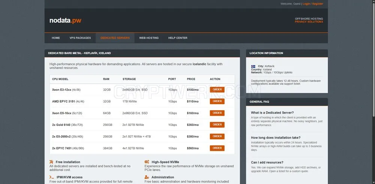Click the Free installation heading
This screenshot has width=375, height=184.
tap(68, 162)
